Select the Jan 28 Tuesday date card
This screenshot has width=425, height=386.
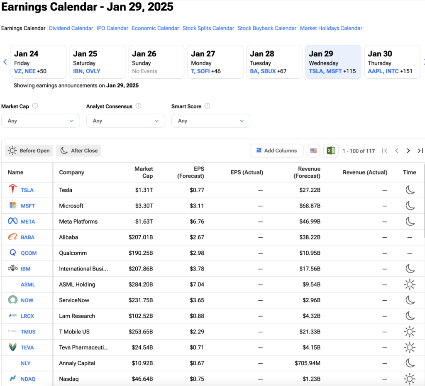point(274,62)
